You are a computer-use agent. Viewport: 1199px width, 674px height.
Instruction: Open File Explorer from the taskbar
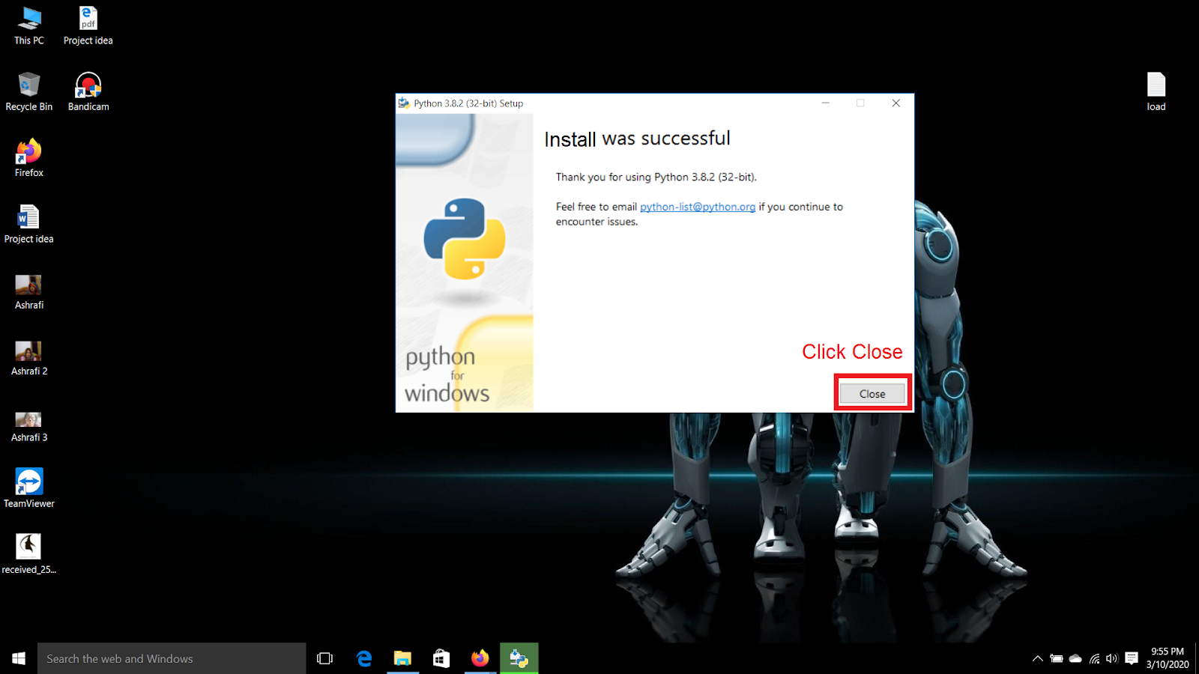[x=403, y=658]
